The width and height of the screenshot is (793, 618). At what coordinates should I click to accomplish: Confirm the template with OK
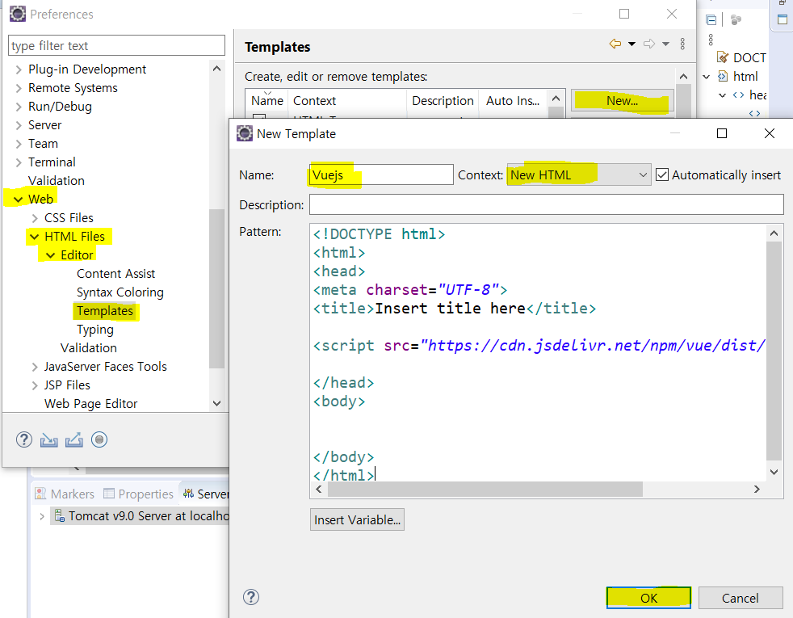pos(649,599)
